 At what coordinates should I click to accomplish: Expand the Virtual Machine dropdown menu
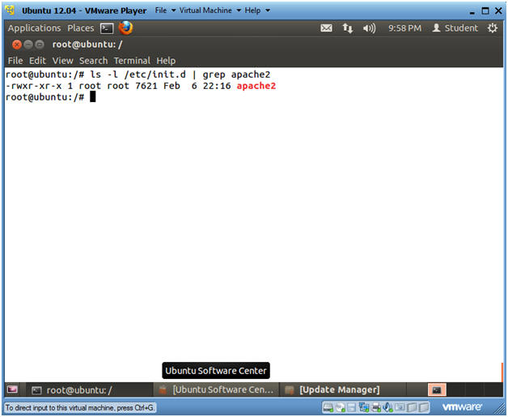point(210,11)
